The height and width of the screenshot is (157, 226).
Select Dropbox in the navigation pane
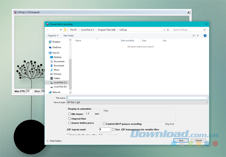click(x=56, y=42)
